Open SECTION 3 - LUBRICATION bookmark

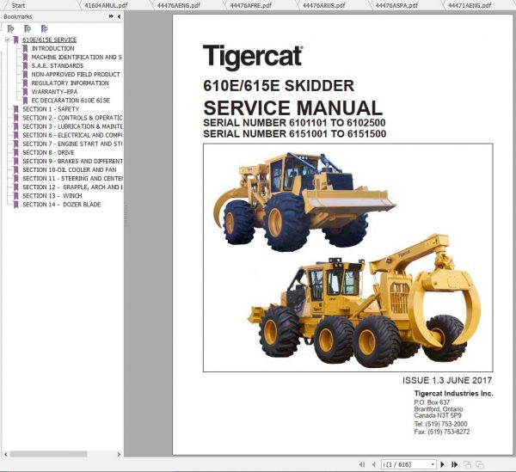(x=72, y=126)
